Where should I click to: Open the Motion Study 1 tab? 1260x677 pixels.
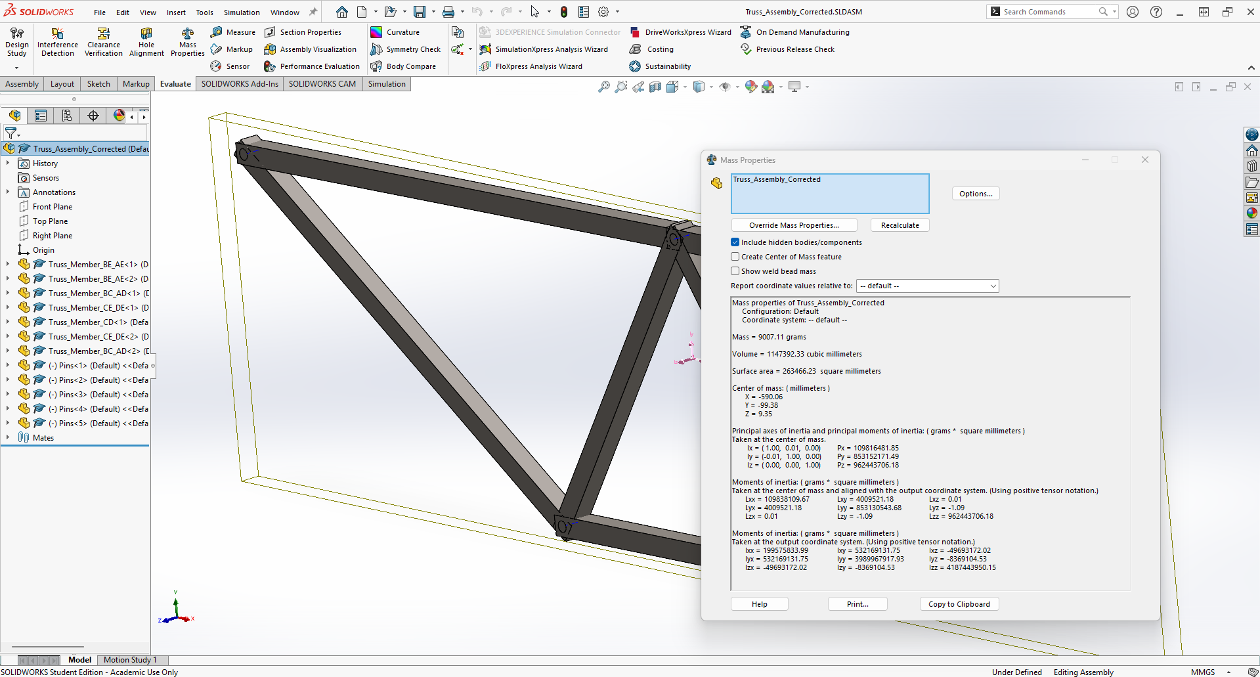[x=130, y=660]
